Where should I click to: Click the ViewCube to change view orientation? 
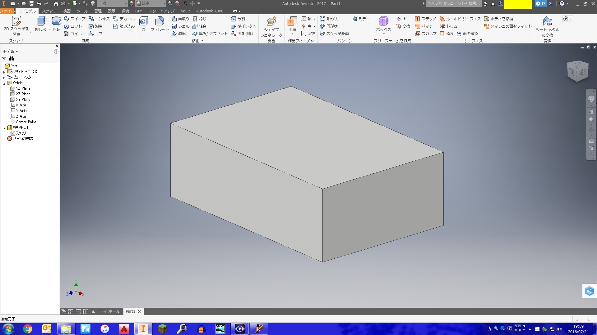click(x=577, y=71)
